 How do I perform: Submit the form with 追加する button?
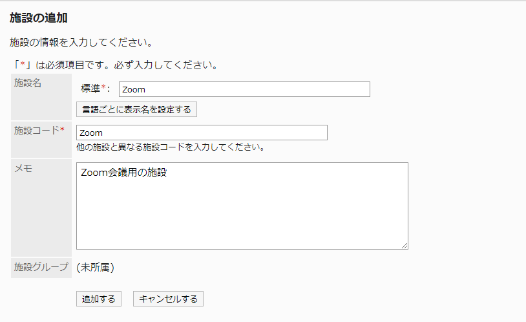pyautogui.click(x=98, y=299)
